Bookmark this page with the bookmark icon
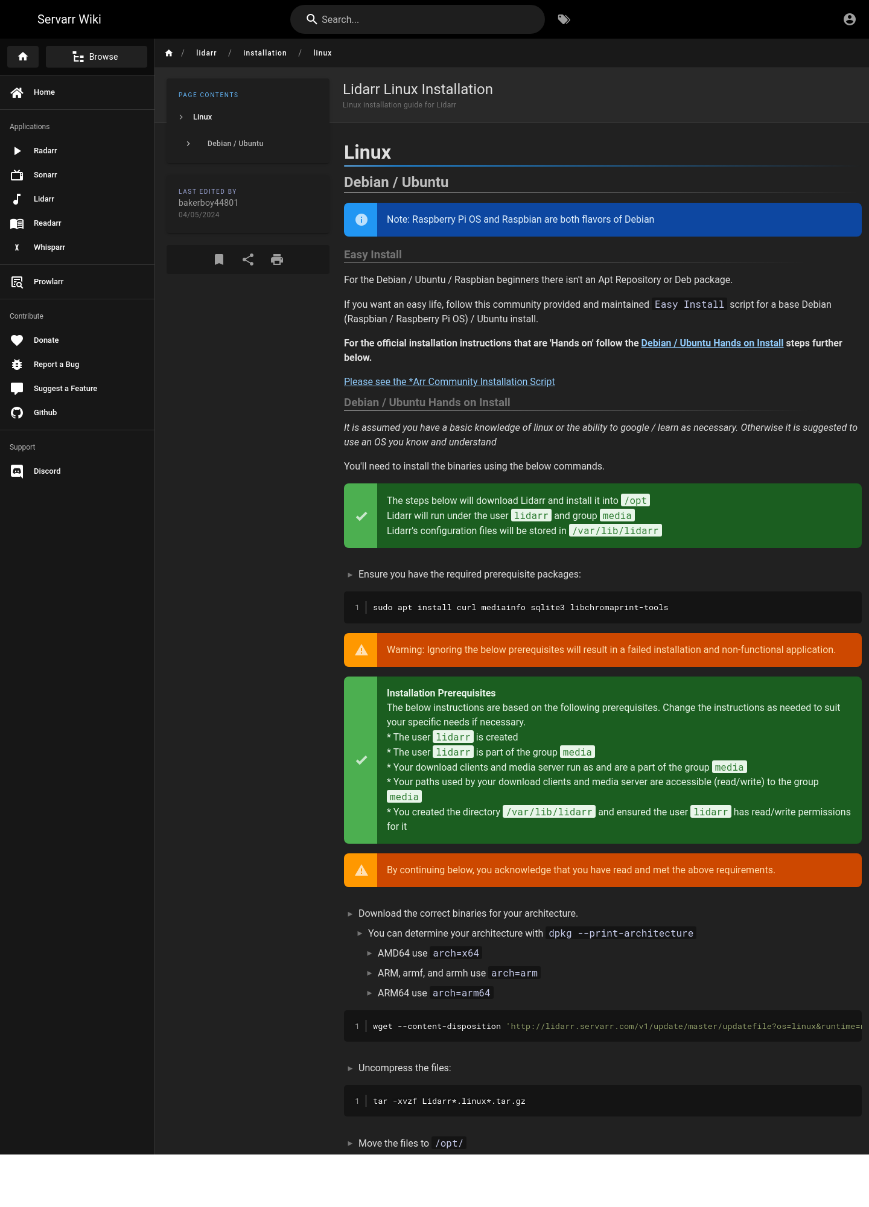 [x=219, y=260]
